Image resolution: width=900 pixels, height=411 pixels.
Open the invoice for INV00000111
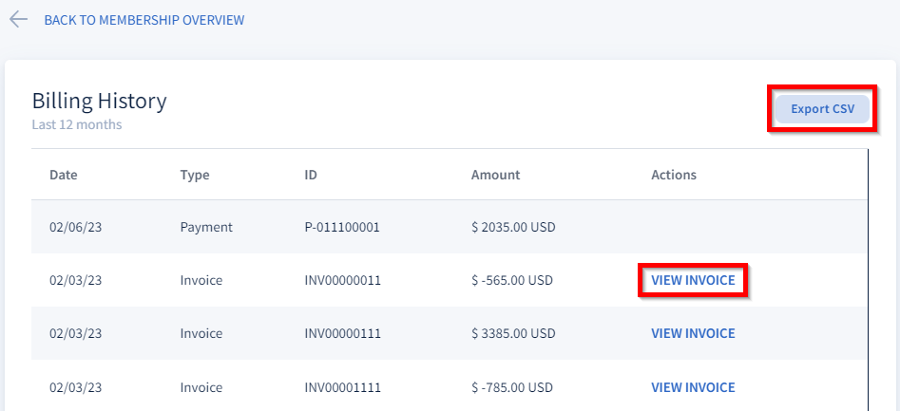click(x=693, y=334)
